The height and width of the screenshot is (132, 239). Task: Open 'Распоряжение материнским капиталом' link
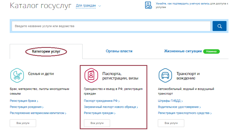tap(37, 113)
